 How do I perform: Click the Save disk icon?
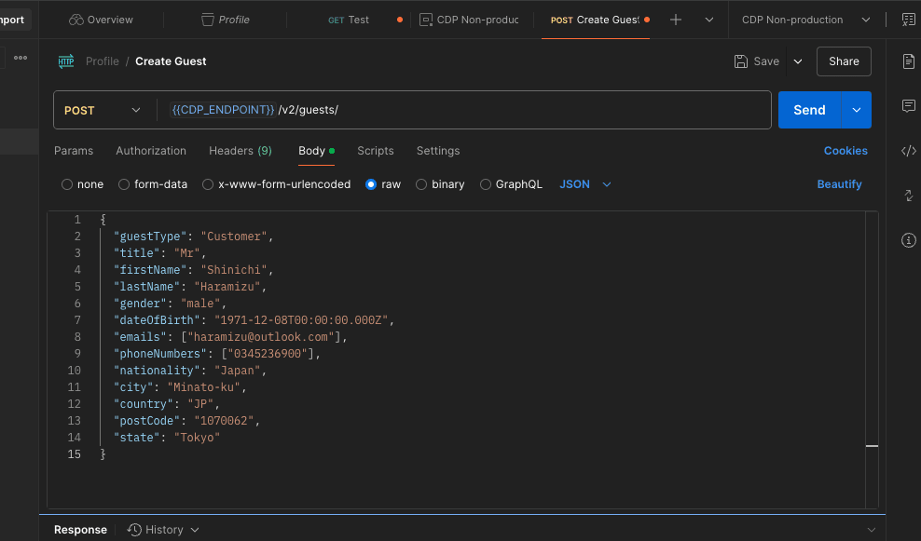click(x=741, y=61)
